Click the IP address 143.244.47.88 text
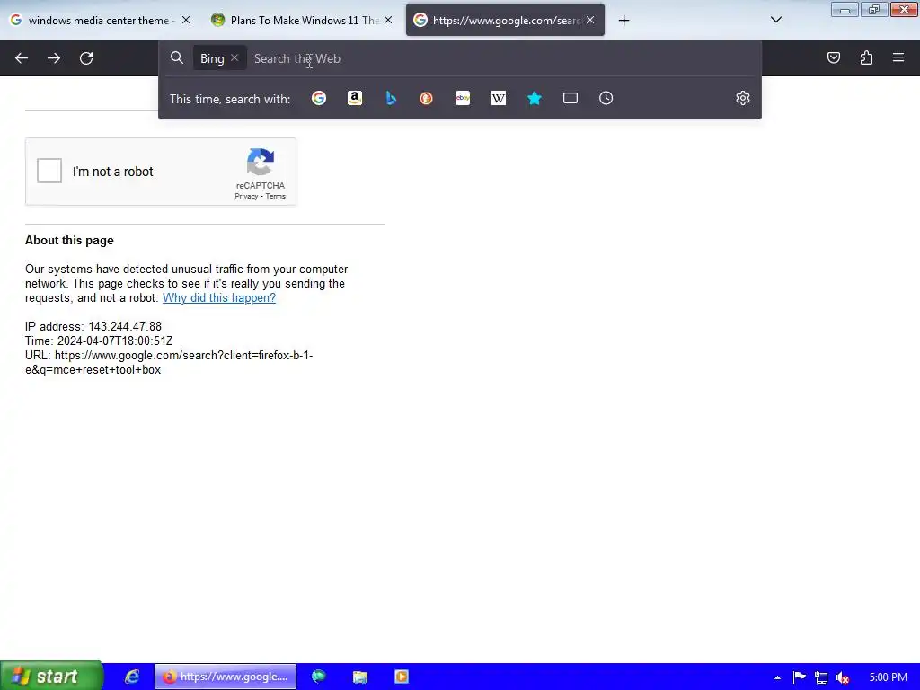This screenshot has height=690, width=920. 93,326
